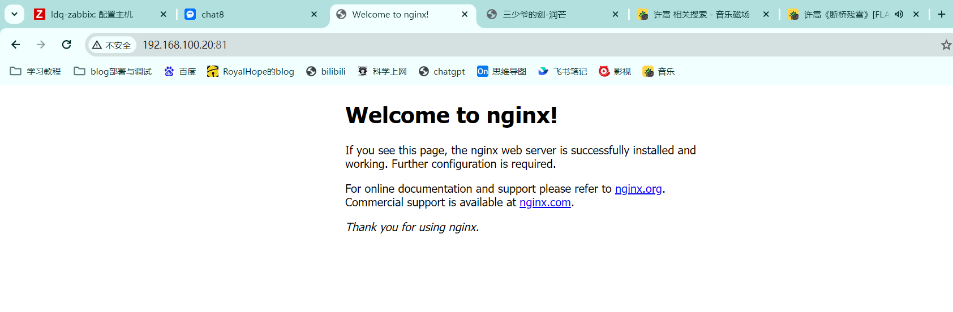Bookmark this page with the star icon

pos(945,45)
